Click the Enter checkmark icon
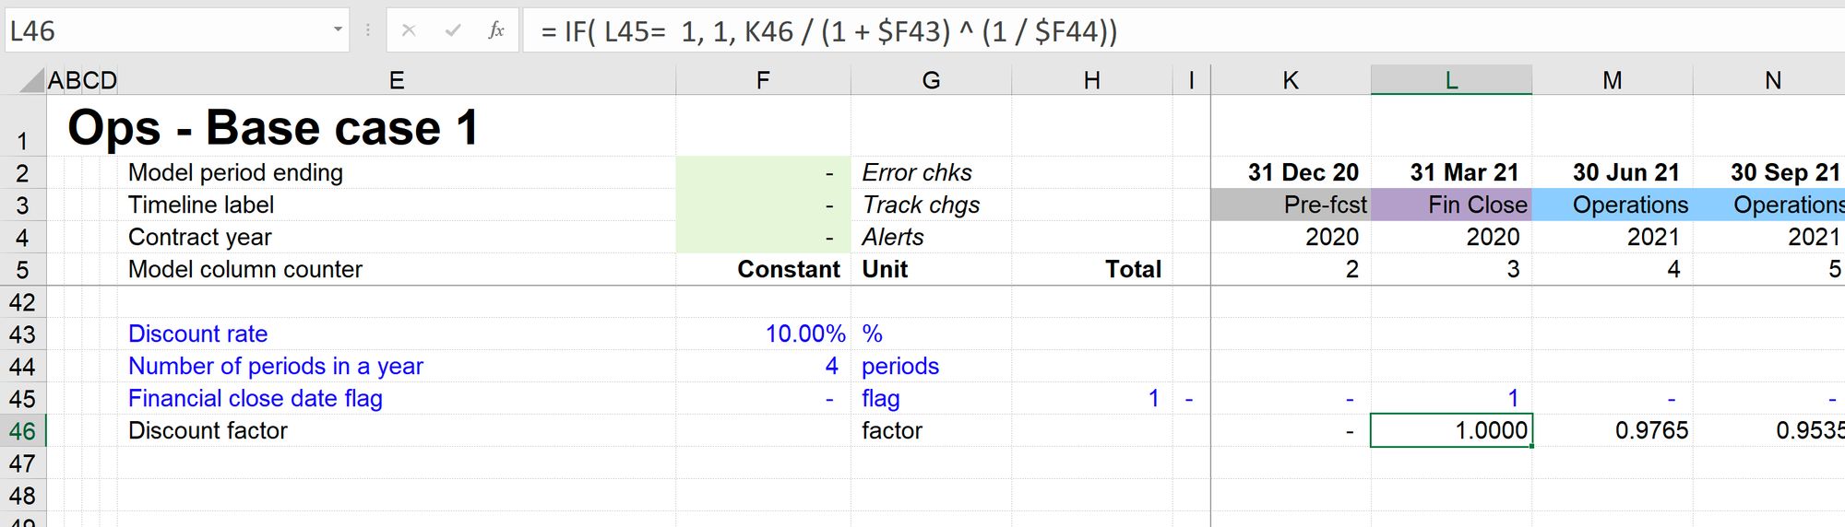Image resolution: width=1845 pixels, height=527 pixels. click(x=452, y=30)
